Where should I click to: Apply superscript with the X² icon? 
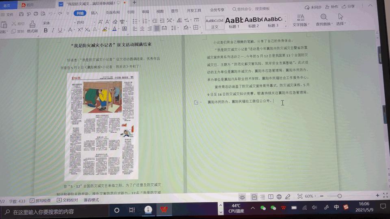point(80,30)
